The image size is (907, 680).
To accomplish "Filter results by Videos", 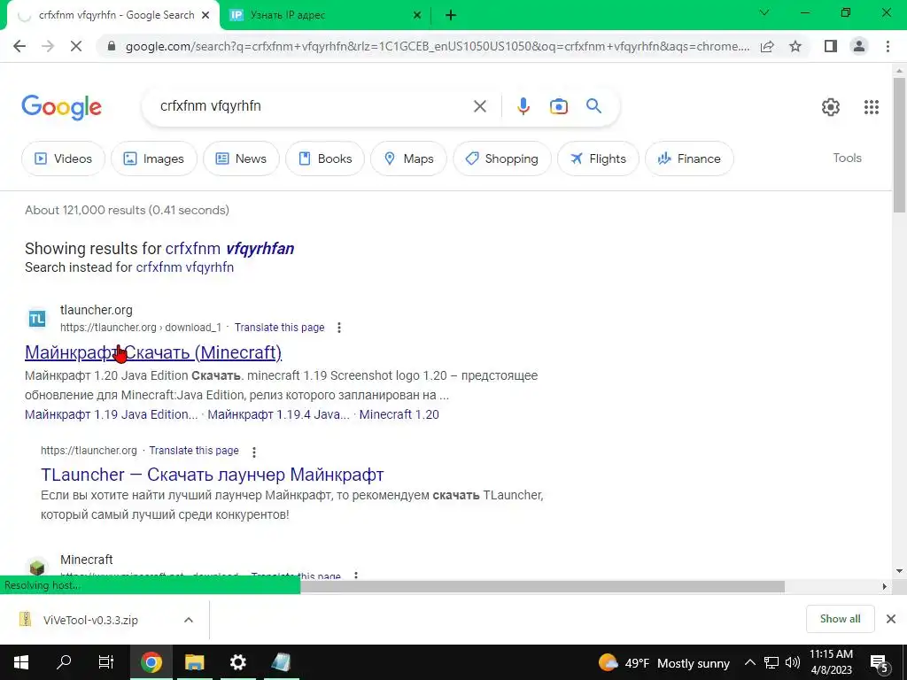I will [x=63, y=158].
